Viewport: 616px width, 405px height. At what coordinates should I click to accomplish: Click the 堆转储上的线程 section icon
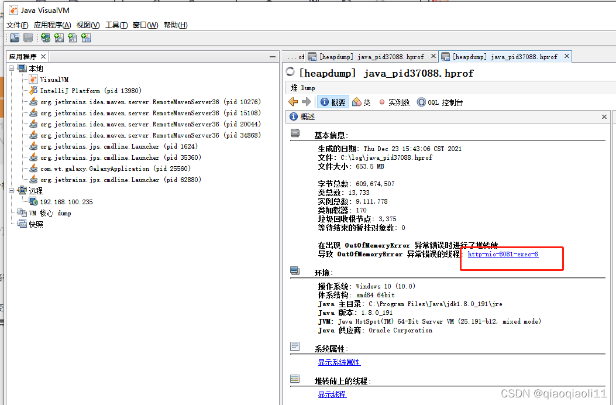(295, 379)
